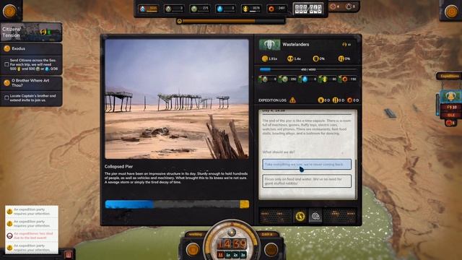
Task: Click the water droplet in expedition inventory
Action: click(x=305, y=79)
